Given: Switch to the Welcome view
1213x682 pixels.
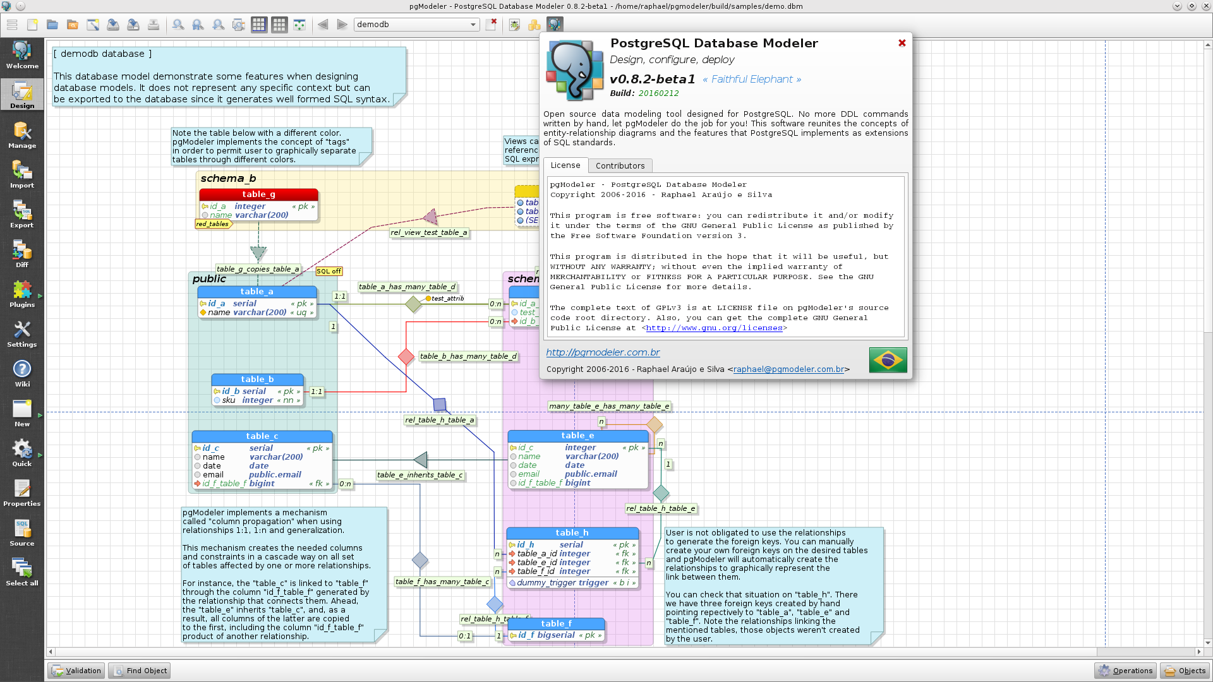Looking at the screenshot, I should coord(22,55).
